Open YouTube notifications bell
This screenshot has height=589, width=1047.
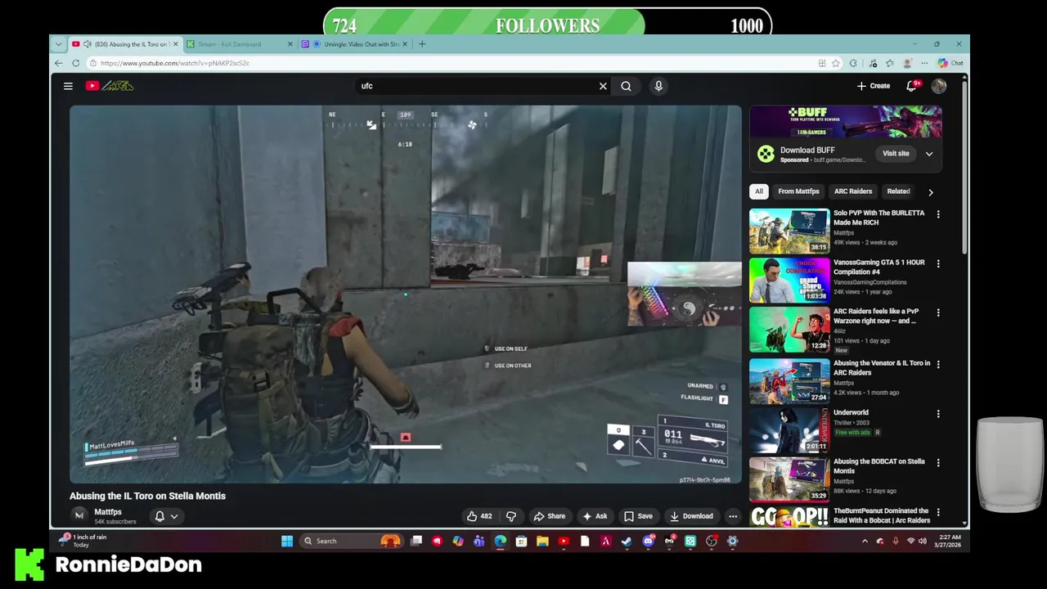click(x=911, y=86)
